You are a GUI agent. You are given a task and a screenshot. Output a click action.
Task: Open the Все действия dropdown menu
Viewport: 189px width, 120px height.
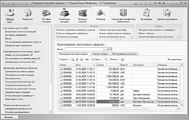coord(175,59)
